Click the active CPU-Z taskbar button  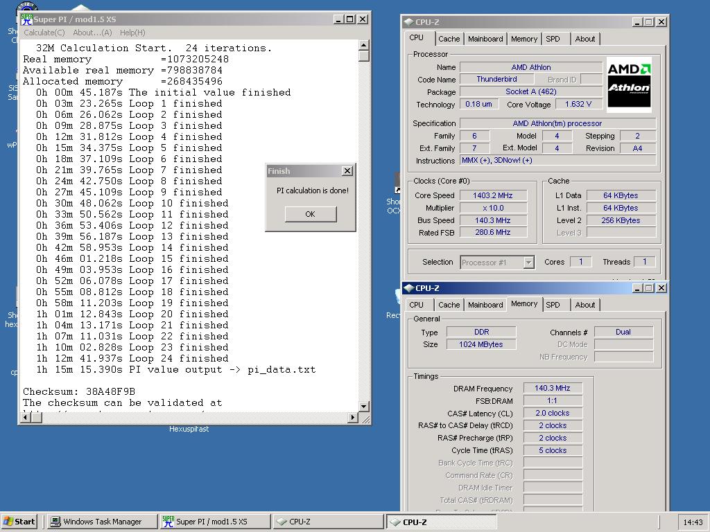(x=441, y=522)
